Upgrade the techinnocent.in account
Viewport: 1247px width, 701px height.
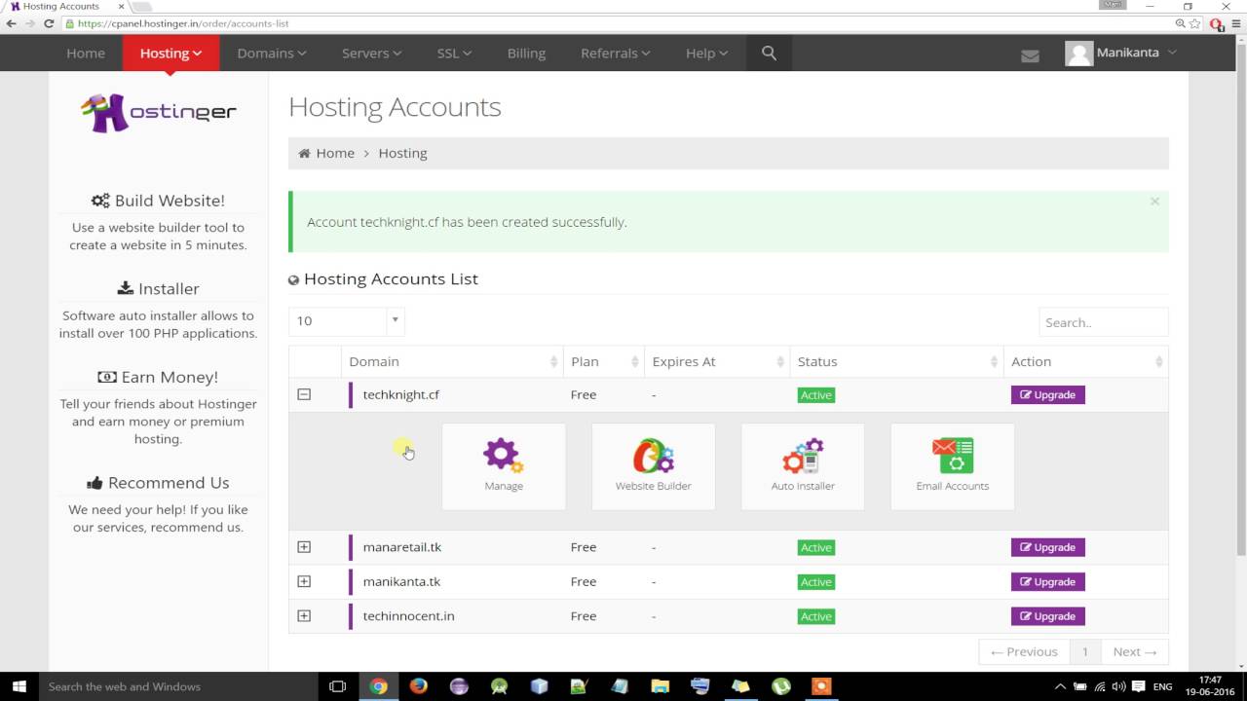tap(1047, 615)
